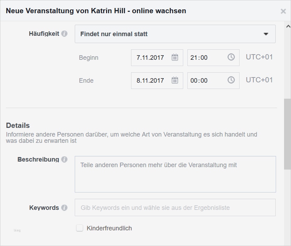Show info tooltip next to Beschreibung
The image size is (291, 246).
(x=64, y=159)
